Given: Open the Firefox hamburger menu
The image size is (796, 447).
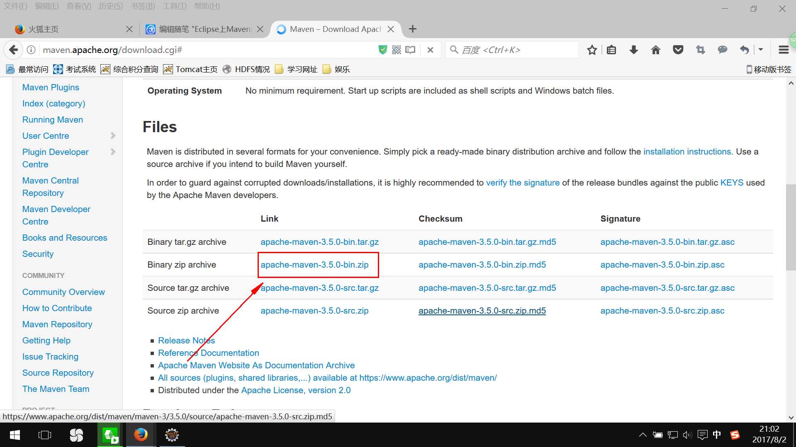Looking at the screenshot, I should (784, 50).
